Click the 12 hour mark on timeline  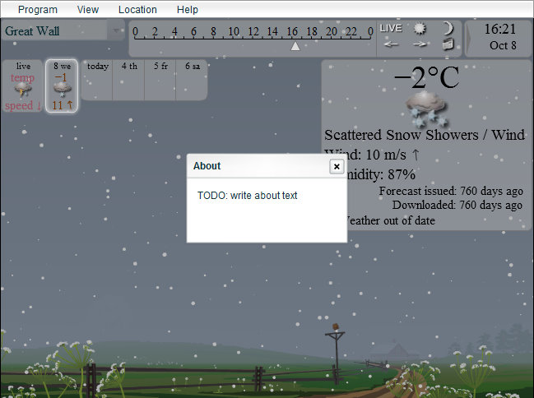tap(253, 32)
